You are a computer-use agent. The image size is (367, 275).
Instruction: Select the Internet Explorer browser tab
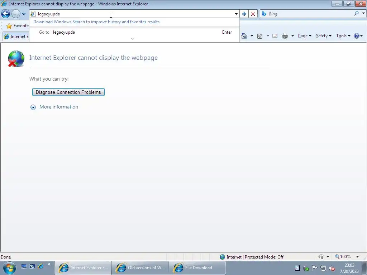[16, 37]
